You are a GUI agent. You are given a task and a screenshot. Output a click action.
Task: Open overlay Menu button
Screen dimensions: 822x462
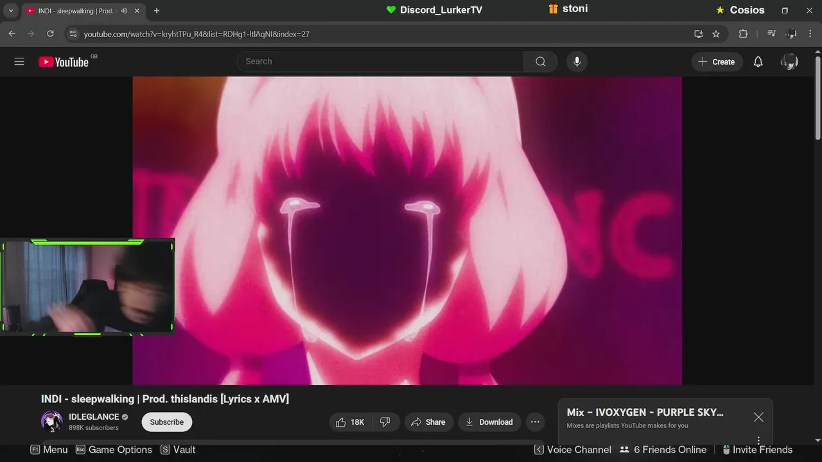coord(49,450)
